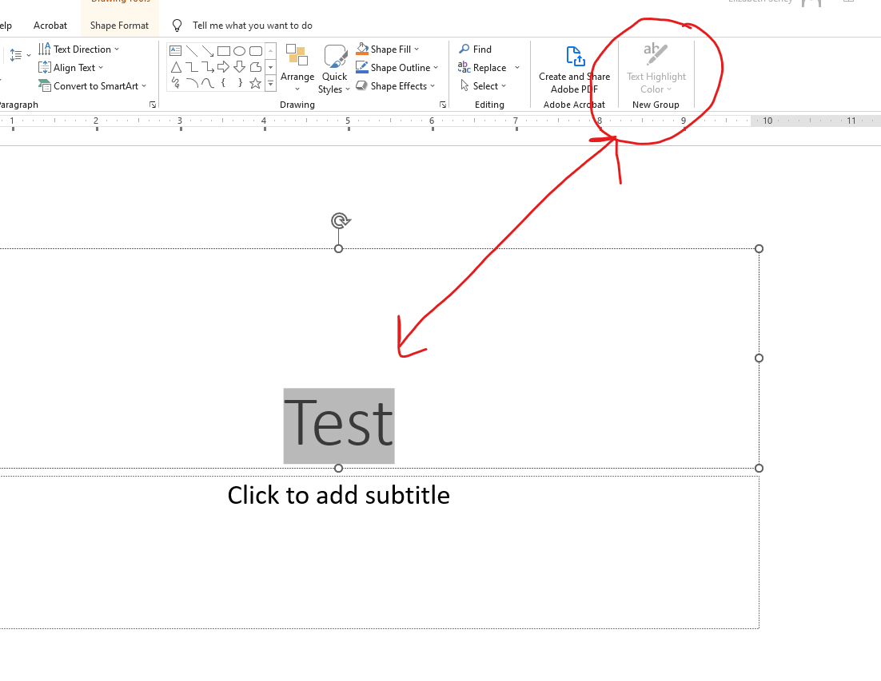Screen dimensions: 881x681
Task: Open the Quick Styles gallery
Action: 334,69
